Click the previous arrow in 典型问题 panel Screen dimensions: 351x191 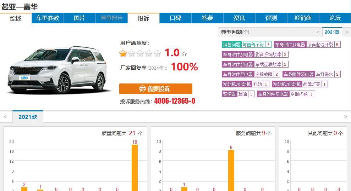point(318,32)
